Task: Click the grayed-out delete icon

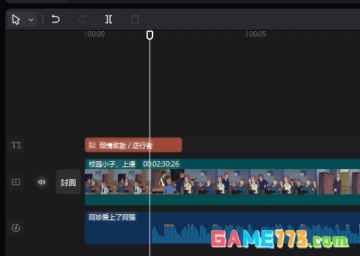Action: [x=135, y=19]
